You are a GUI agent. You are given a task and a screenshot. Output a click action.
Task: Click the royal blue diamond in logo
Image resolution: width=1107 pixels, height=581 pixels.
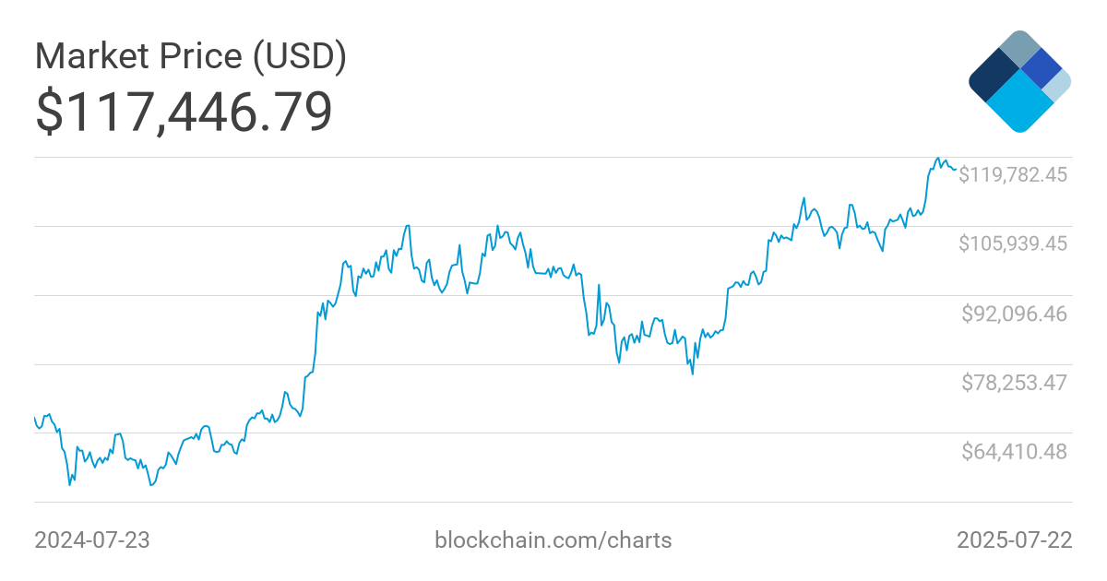pos(1042,66)
